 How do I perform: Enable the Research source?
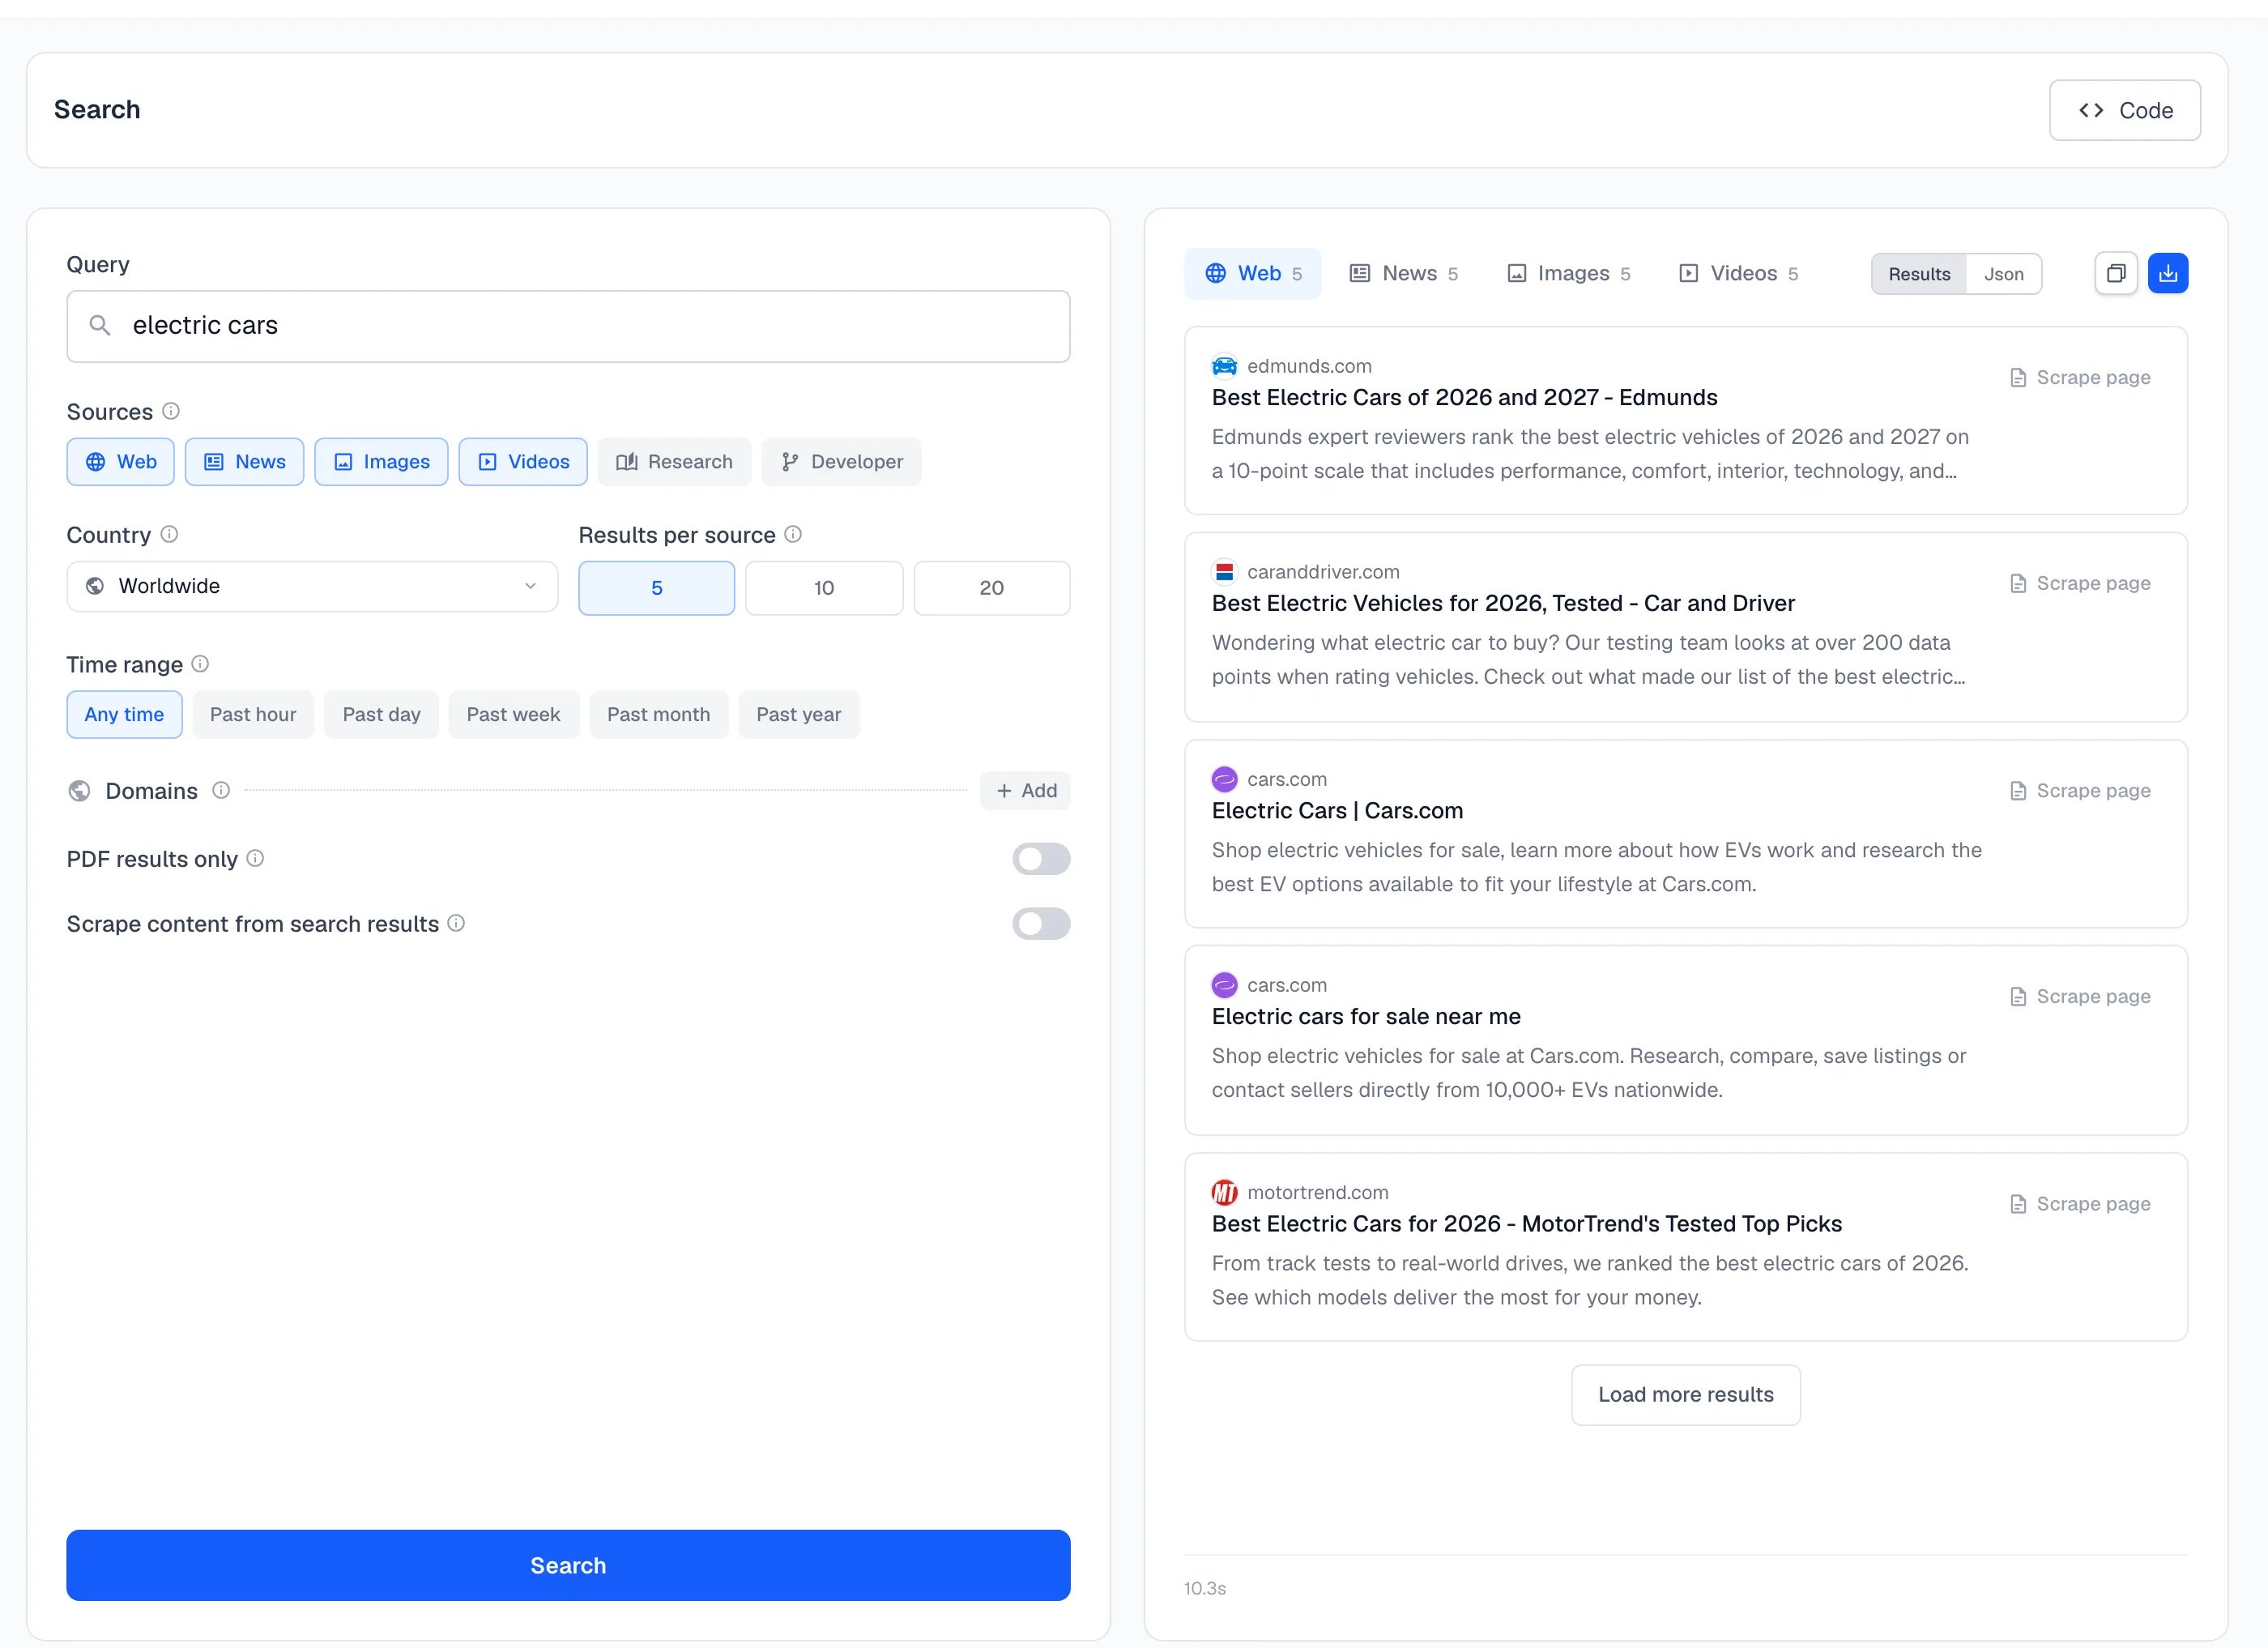coord(674,462)
